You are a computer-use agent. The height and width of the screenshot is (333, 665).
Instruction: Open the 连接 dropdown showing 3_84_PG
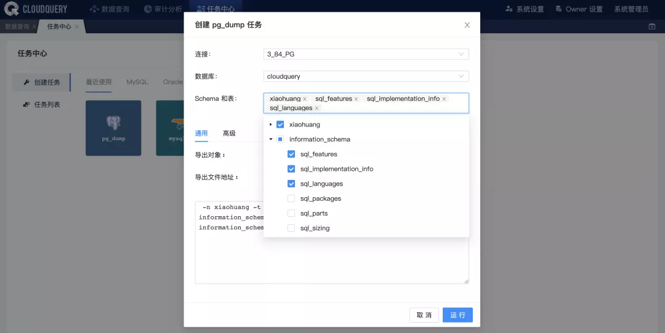coord(366,54)
